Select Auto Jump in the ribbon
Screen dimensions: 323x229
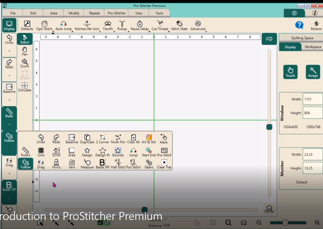point(63,25)
